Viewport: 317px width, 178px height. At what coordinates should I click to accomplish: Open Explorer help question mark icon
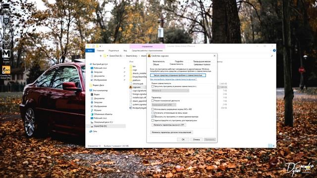coord(274,50)
